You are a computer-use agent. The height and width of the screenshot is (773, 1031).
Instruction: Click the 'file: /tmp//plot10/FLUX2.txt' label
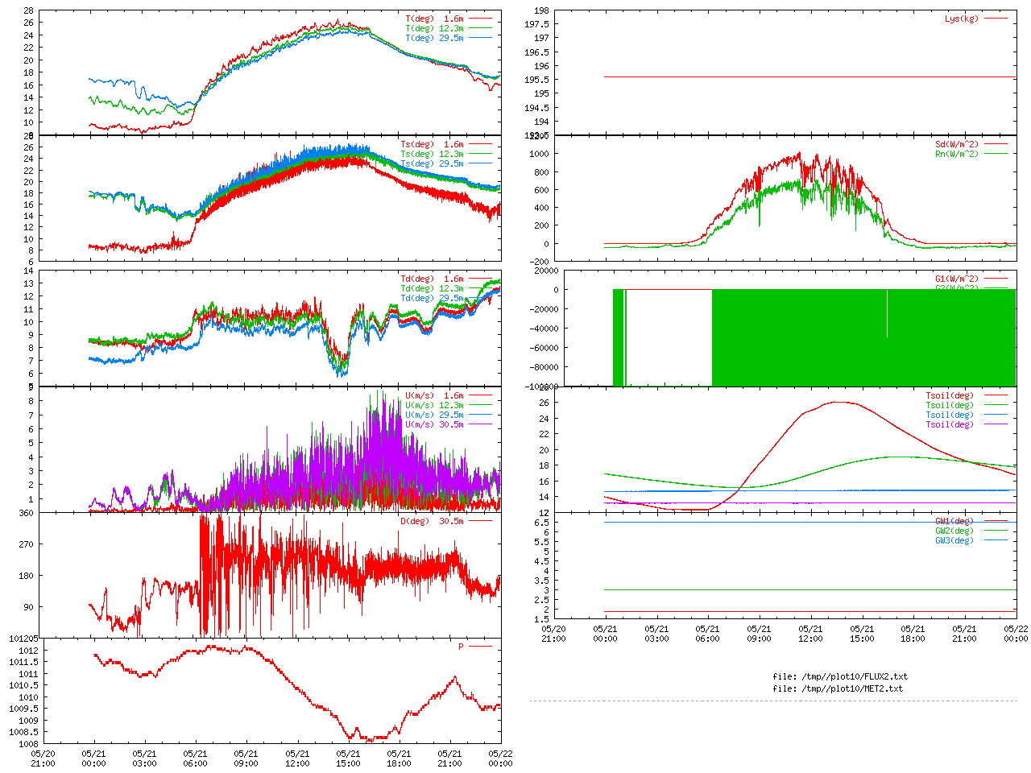click(840, 676)
